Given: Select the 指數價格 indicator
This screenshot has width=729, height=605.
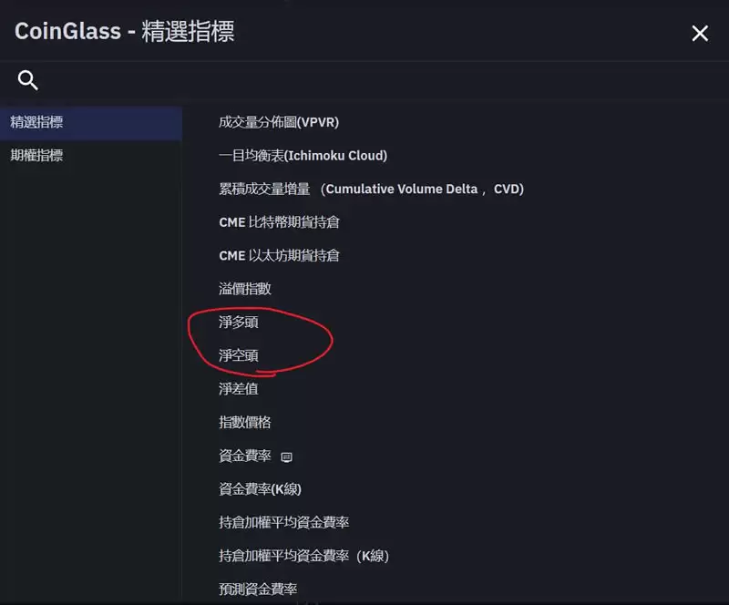Looking at the screenshot, I should coord(244,423).
